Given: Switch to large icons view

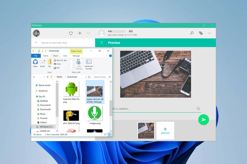Looking at the screenshot, I should 110,134.
